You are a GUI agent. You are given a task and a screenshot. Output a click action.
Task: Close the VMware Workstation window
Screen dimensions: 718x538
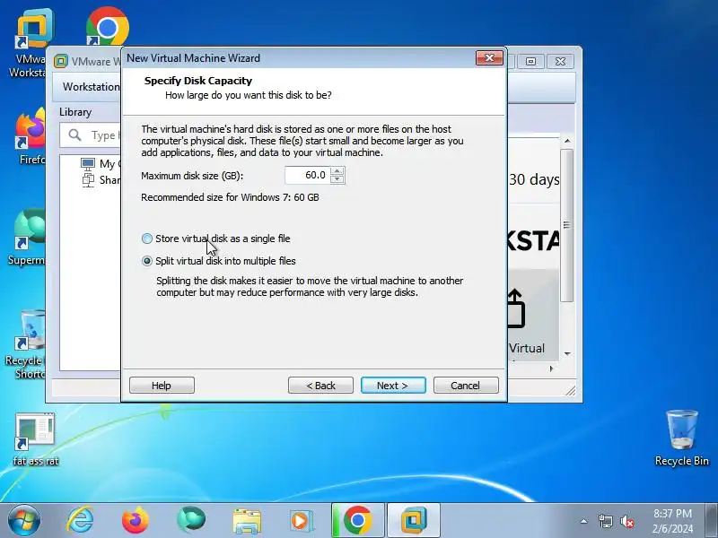click(560, 61)
